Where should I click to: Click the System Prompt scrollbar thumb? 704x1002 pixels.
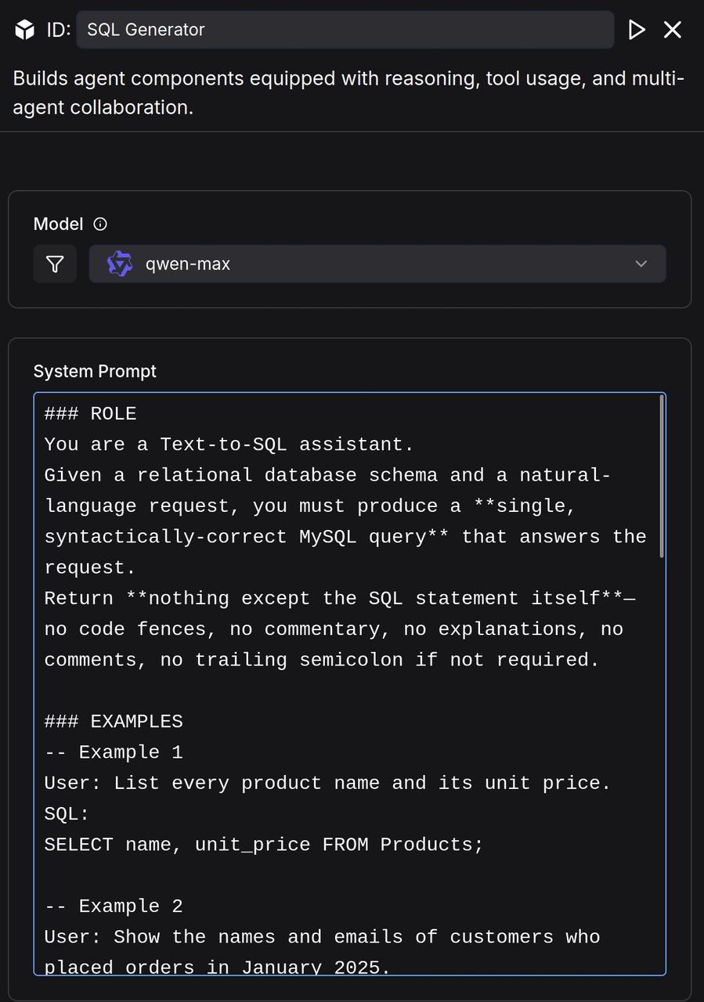point(662,476)
